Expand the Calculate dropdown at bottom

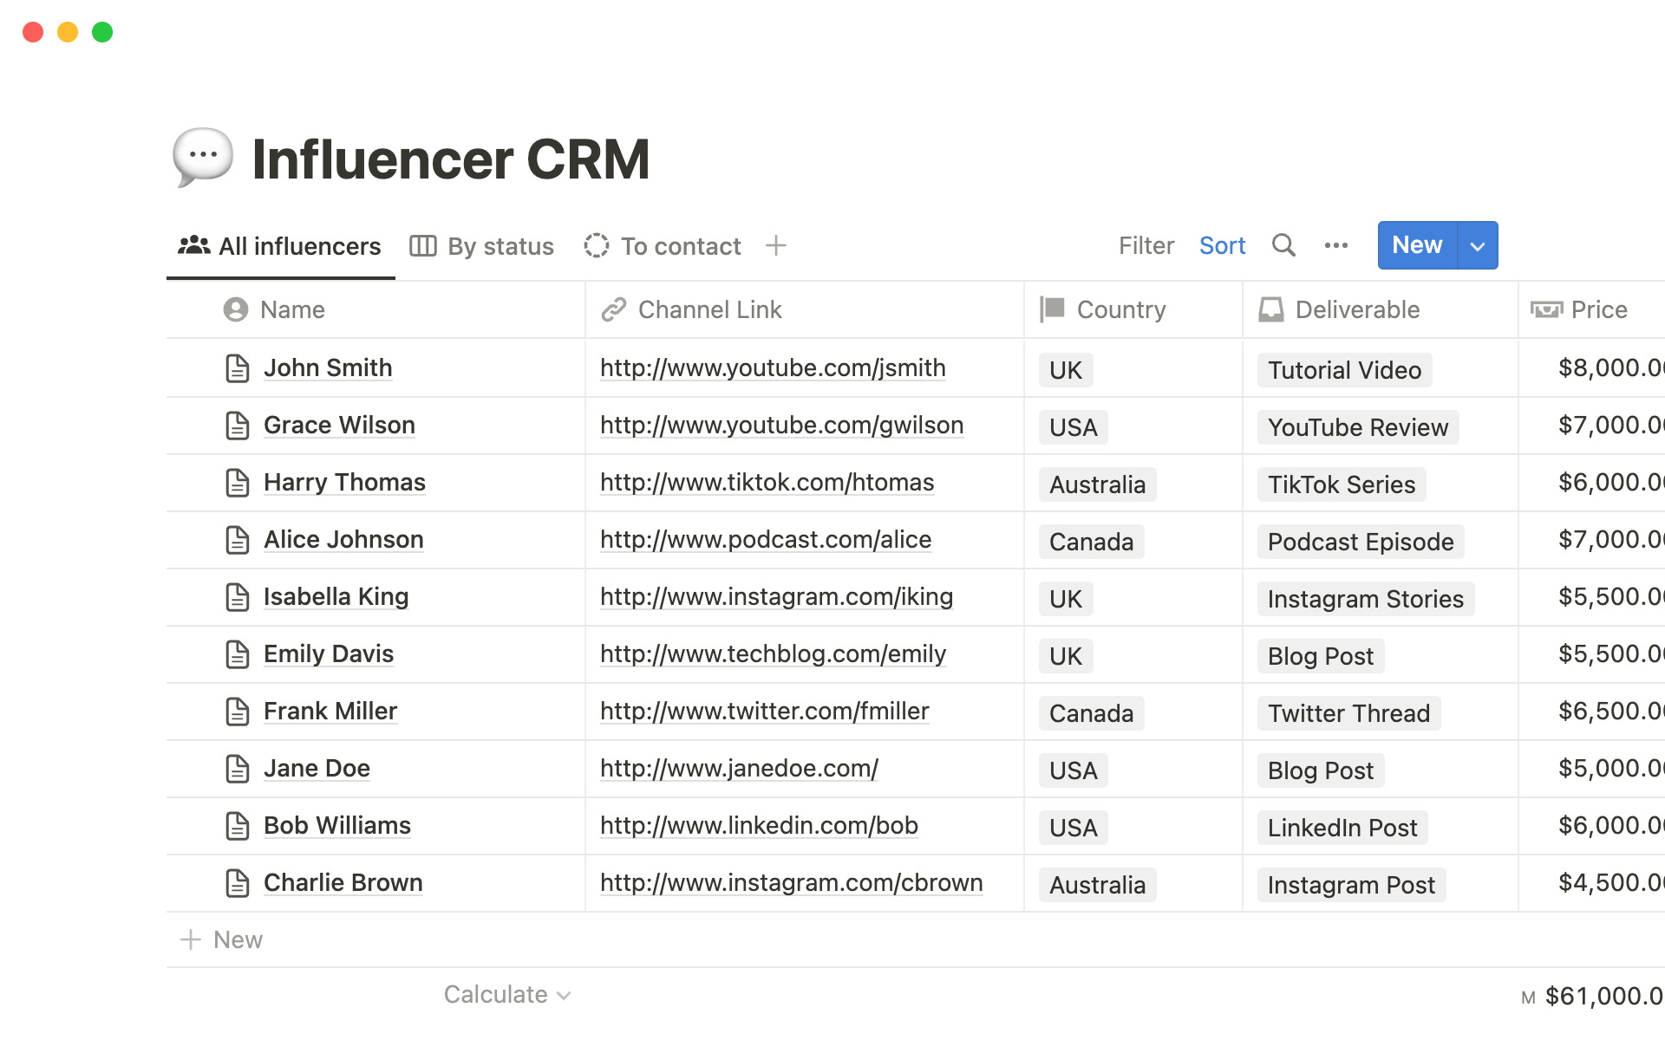(x=504, y=993)
